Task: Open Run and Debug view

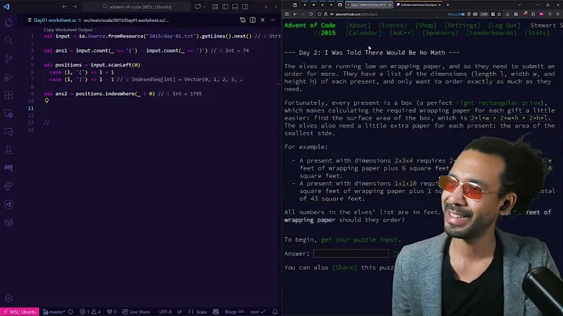Action: (9, 77)
